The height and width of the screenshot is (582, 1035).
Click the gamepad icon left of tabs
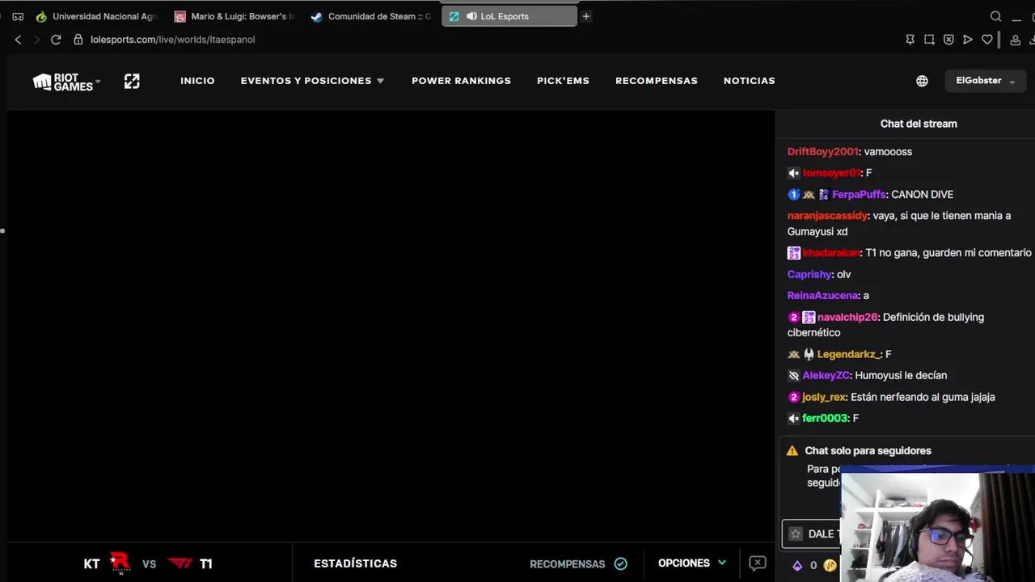[x=18, y=16]
